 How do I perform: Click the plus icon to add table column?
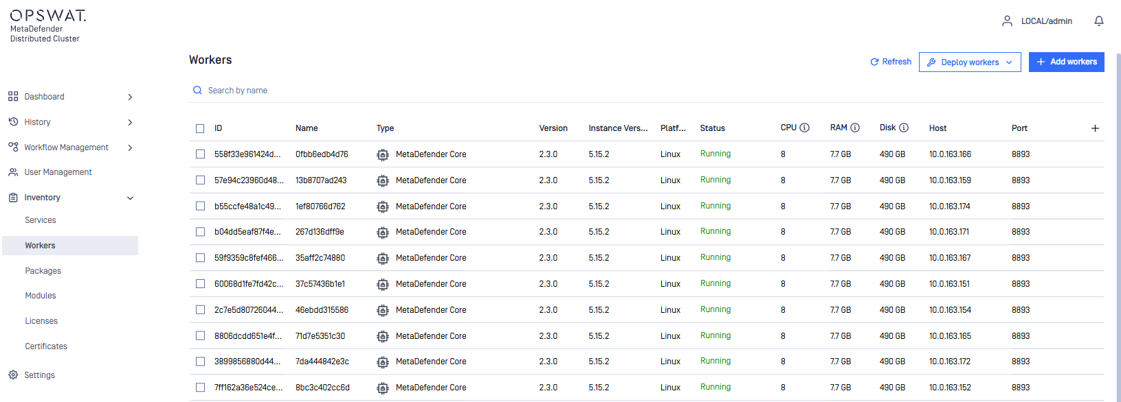[x=1095, y=128]
